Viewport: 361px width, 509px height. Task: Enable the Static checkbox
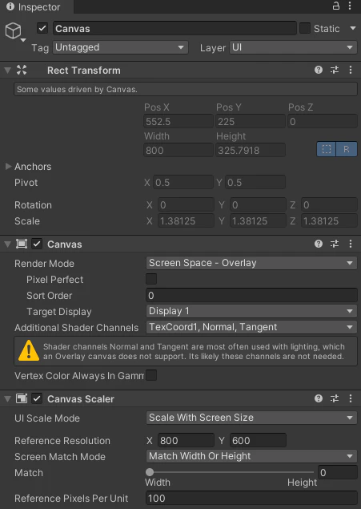[x=305, y=28]
